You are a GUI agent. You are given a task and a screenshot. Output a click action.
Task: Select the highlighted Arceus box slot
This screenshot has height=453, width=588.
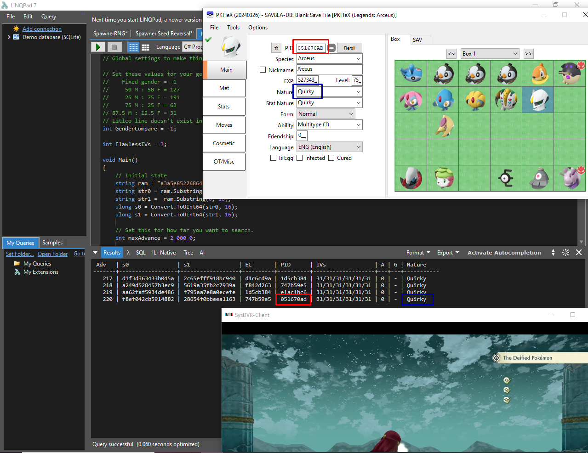point(538,100)
